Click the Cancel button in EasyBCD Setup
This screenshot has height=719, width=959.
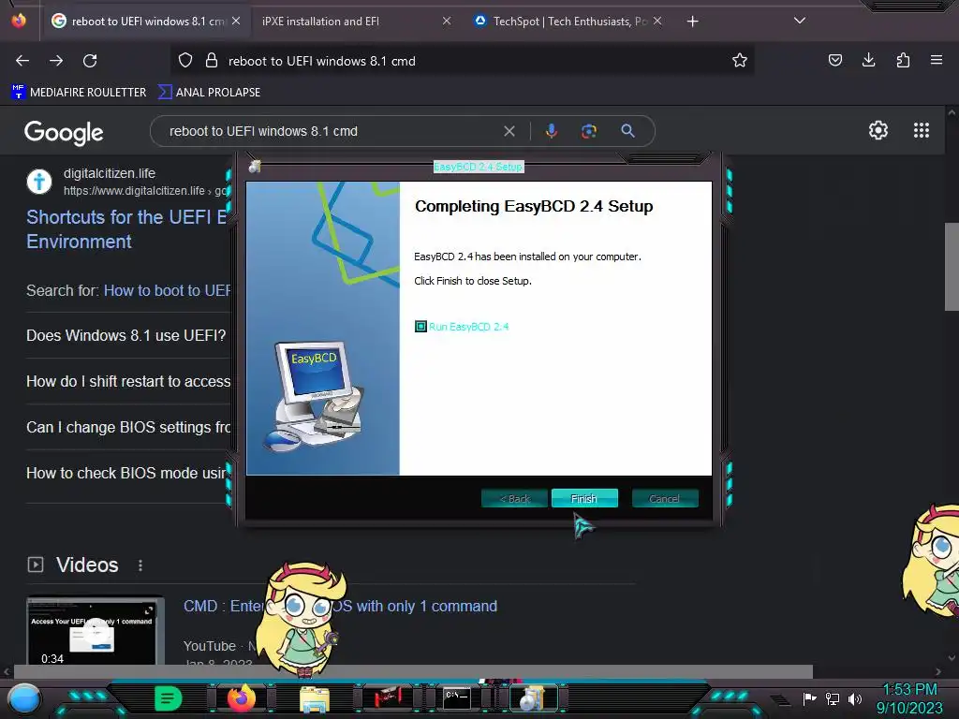point(664,498)
